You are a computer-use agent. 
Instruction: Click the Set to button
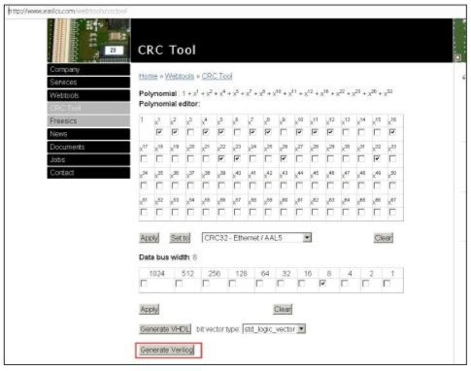(180, 238)
